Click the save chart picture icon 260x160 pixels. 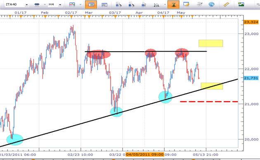(x=241, y=5)
